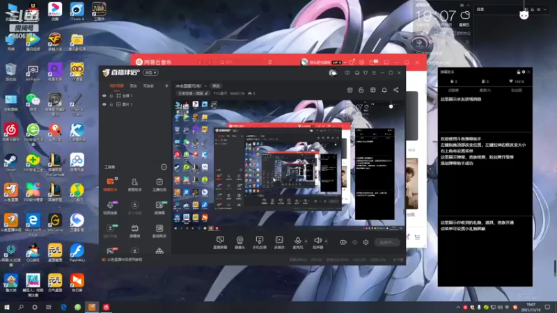
Task: Click the record video icon near the start button
Action: (343, 242)
